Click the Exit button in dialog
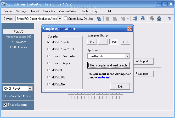 [120, 86]
